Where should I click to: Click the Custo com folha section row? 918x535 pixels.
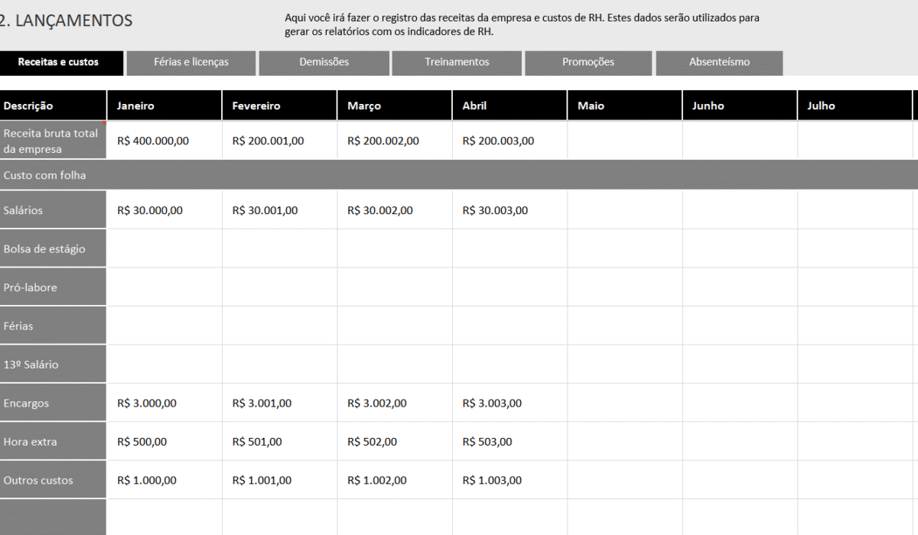[x=459, y=176]
